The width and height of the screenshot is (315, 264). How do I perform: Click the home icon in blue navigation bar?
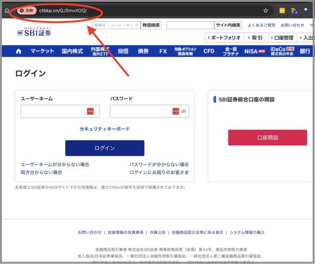[19, 51]
